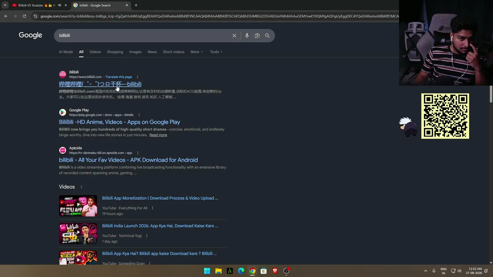Viewport: 493px width, 277px height.
Task: Open the Windows Start menu
Action: click(207, 271)
